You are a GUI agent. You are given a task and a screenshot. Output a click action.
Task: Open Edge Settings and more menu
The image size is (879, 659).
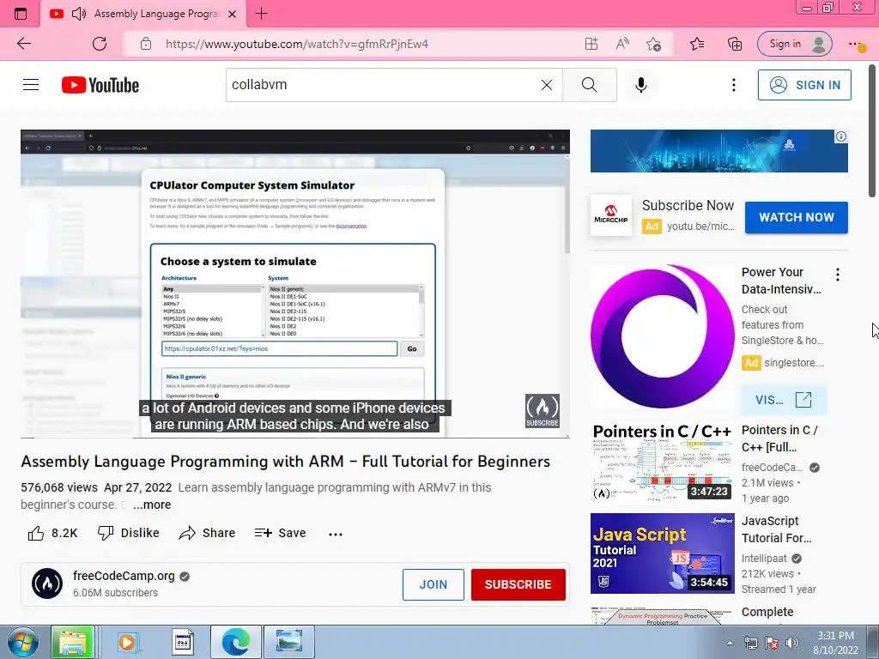coord(856,44)
